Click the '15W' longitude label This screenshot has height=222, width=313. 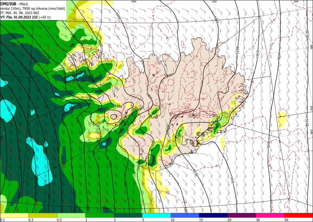pyautogui.click(x=214, y=2)
